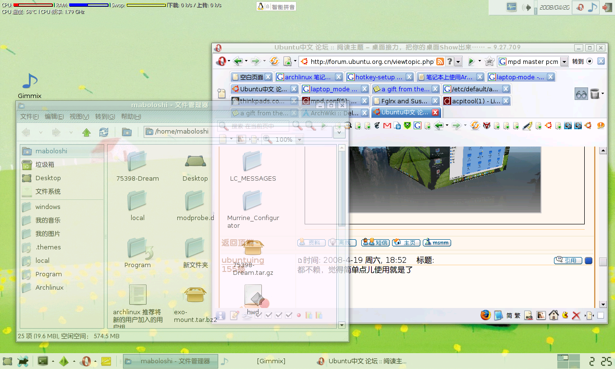Viewport: 615px width, 369px height.
Task: Click the GNOME foot icon in bookmarks toolbar
Action: [x=377, y=126]
